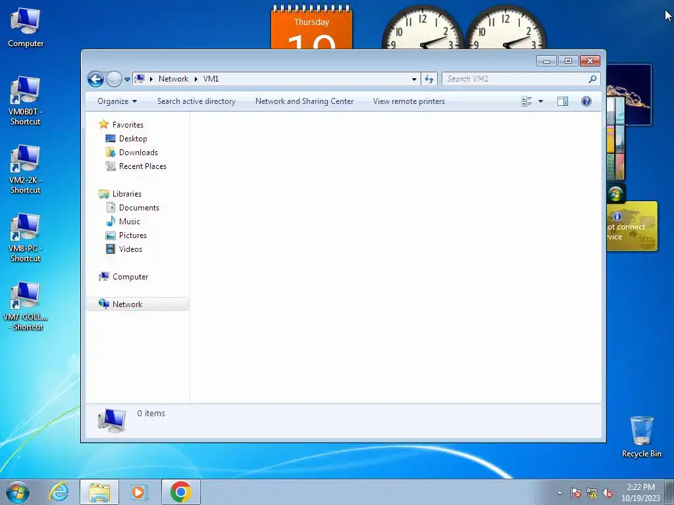Click the refresh button beside address bar
Screen dimensions: 674x505
[x=429, y=79]
